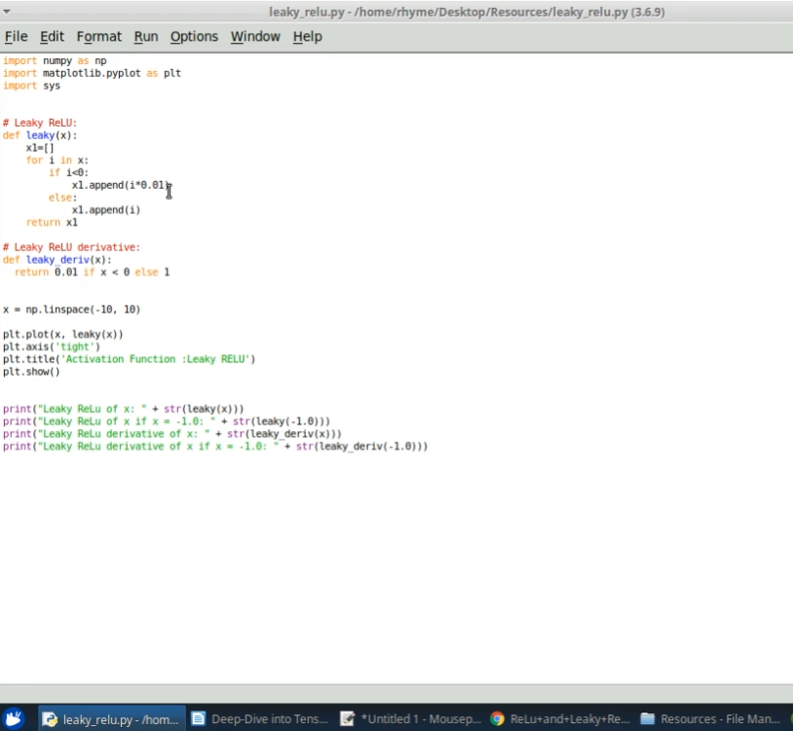Image resolution: width=793 pixels, height=731 pixels.
Task: Click the x = np.linspace(-10, 10) line
Action: pyautogui.click(x=73, y=309)
